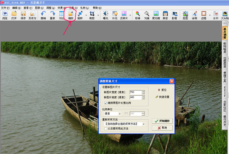Click the 补光 (fill light) icon
The image size is (229, 154).
click(x=115, y=15)
